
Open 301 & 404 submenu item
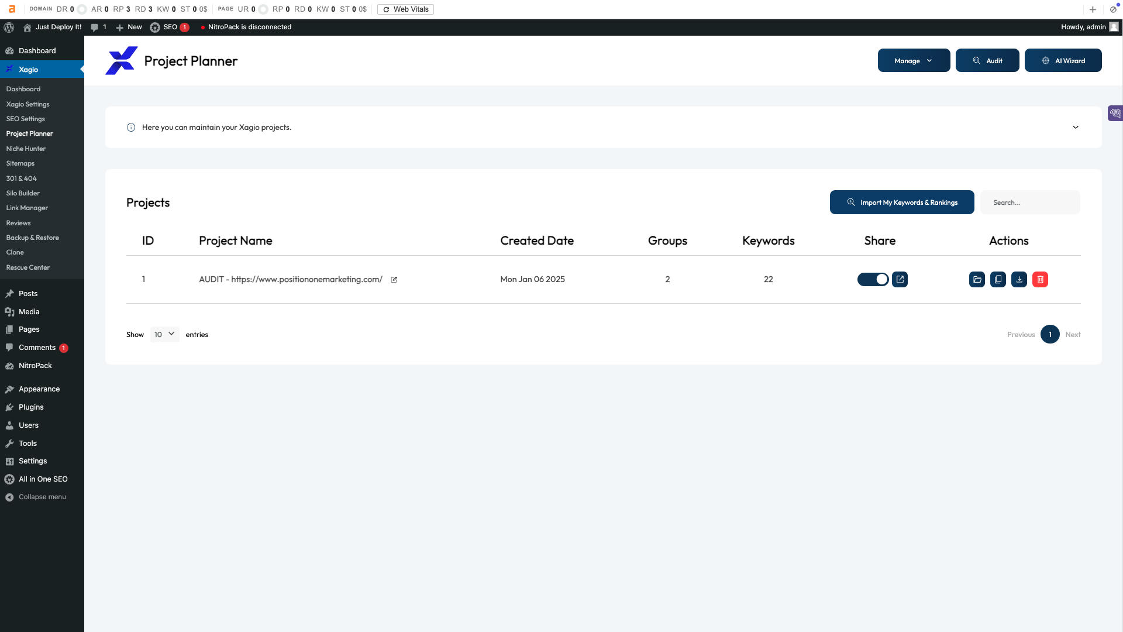(21, 178)
